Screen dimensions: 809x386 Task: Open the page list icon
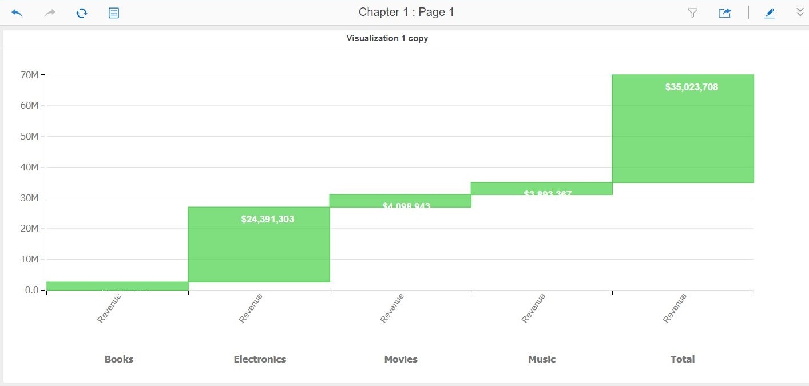coord(114,13)
